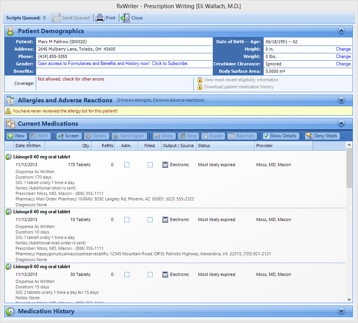358x323 pixels.
Task: Click the Patient name field Mary M Paltrow
Action: click(x=124, y=42)
